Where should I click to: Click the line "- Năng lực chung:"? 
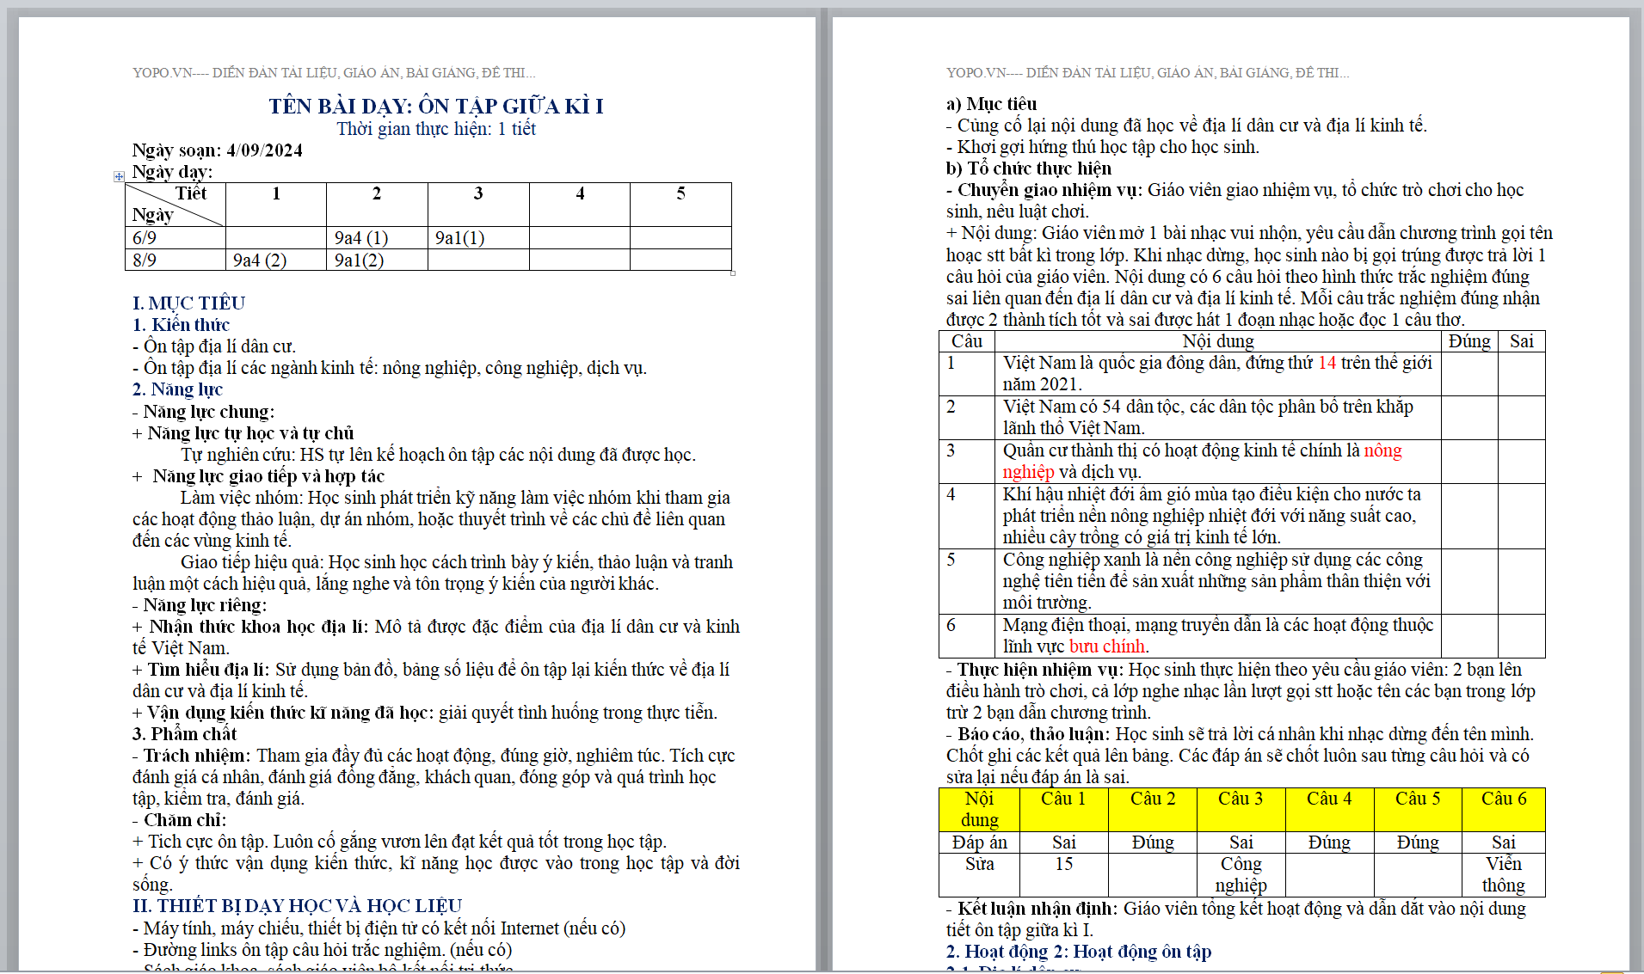(203, 412)
